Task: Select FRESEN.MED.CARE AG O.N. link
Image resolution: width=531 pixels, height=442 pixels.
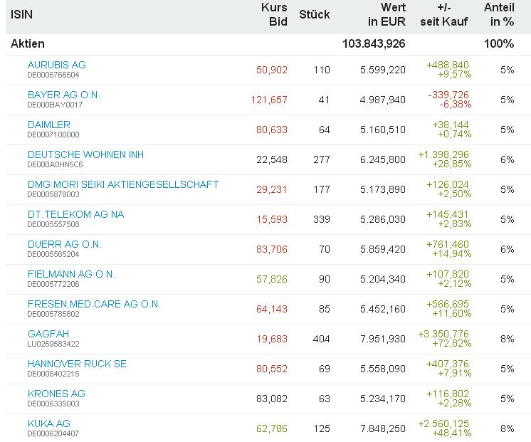Action: [94, 304]
